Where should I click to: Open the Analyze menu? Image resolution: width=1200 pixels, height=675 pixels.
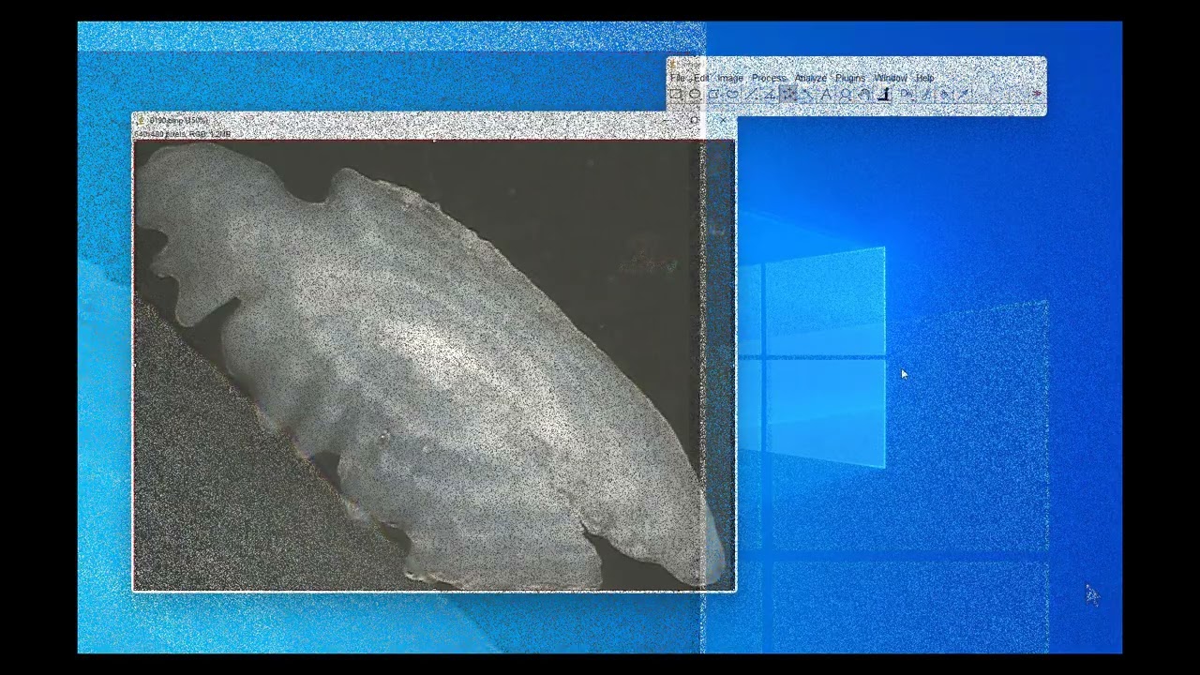(x=811, y=78)
